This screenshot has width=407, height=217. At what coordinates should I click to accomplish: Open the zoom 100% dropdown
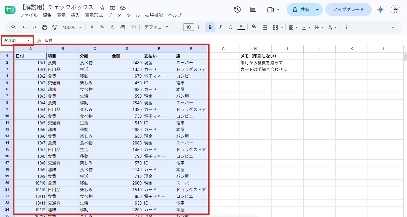pos(72,27)
